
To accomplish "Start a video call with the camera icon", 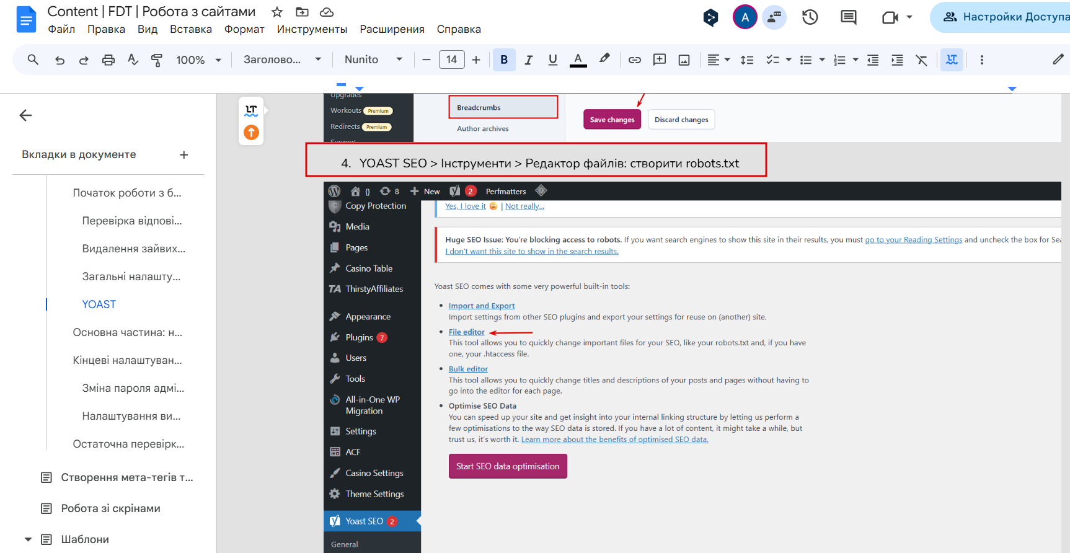I will point(890,17).
